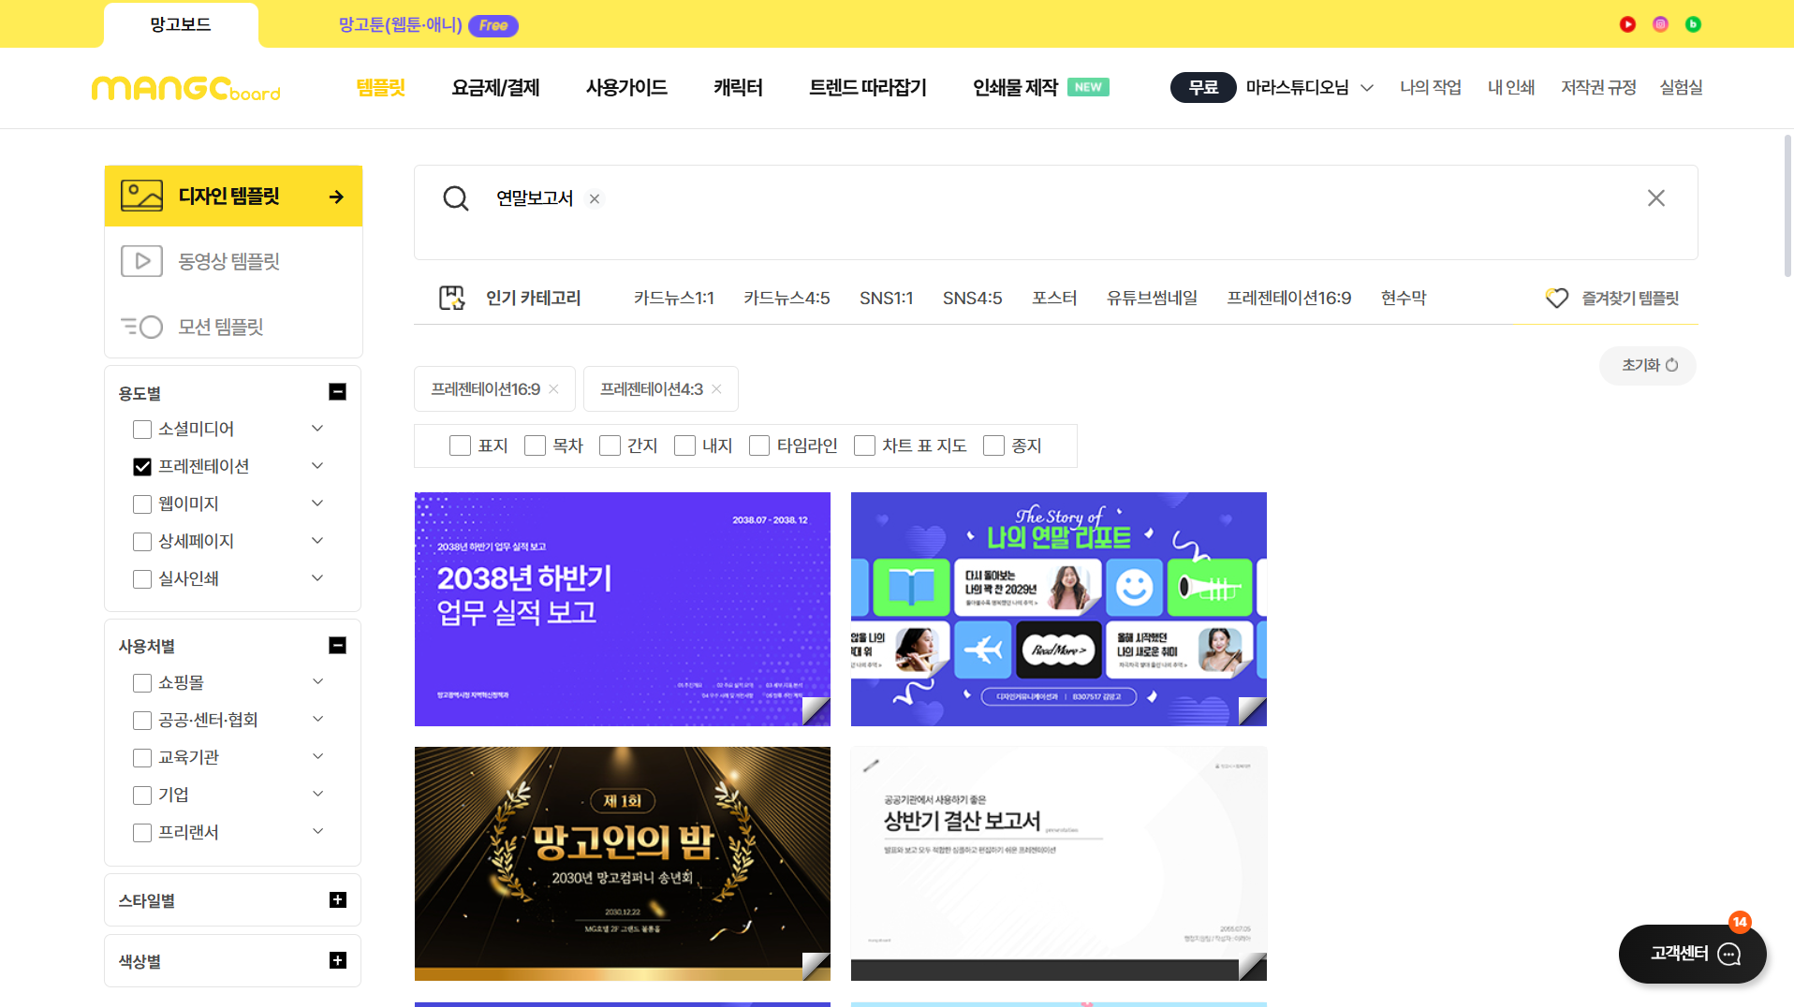Viewport: 1794px width, 1007px height.
Task: Uncheck the 프레젠테이션 checkbox
Action: pos(142,467)
